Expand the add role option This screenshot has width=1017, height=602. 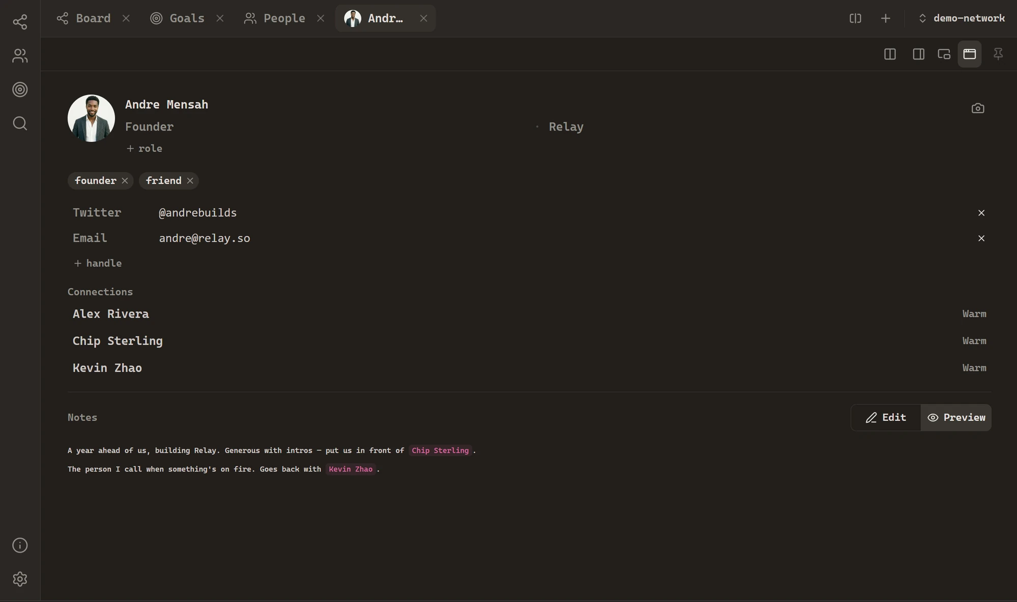pyautogui.click(x=144, y=148)
